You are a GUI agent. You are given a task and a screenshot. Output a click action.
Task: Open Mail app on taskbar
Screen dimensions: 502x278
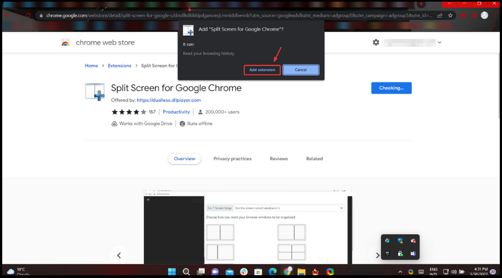click(x=230, y=272)
